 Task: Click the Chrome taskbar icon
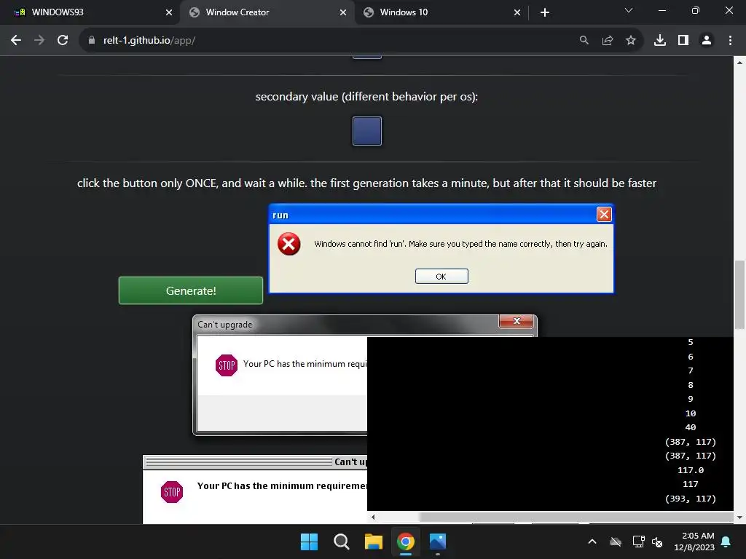point(406,542)
